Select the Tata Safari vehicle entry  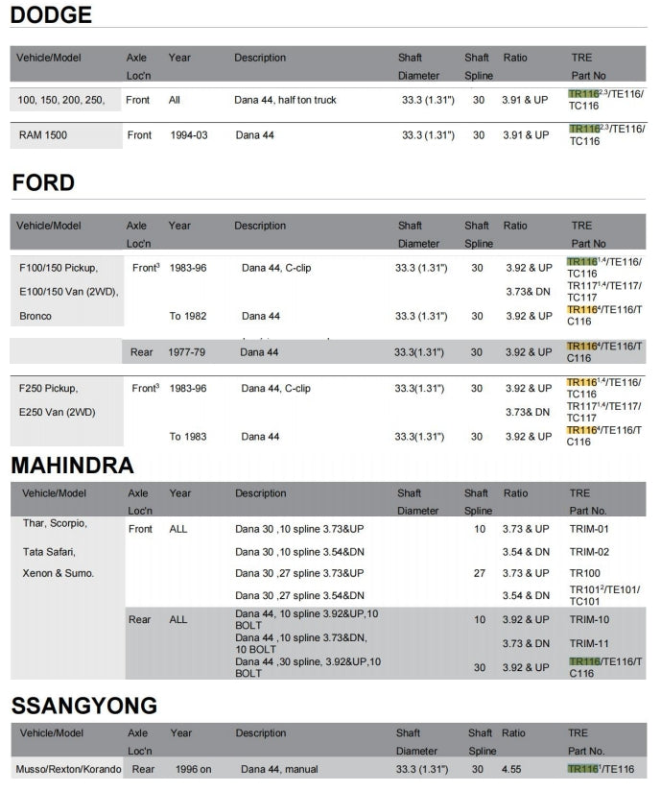[49, 552]
